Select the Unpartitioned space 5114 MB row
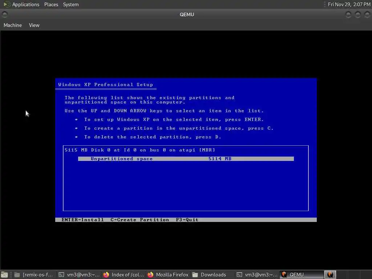 [186, 159]
